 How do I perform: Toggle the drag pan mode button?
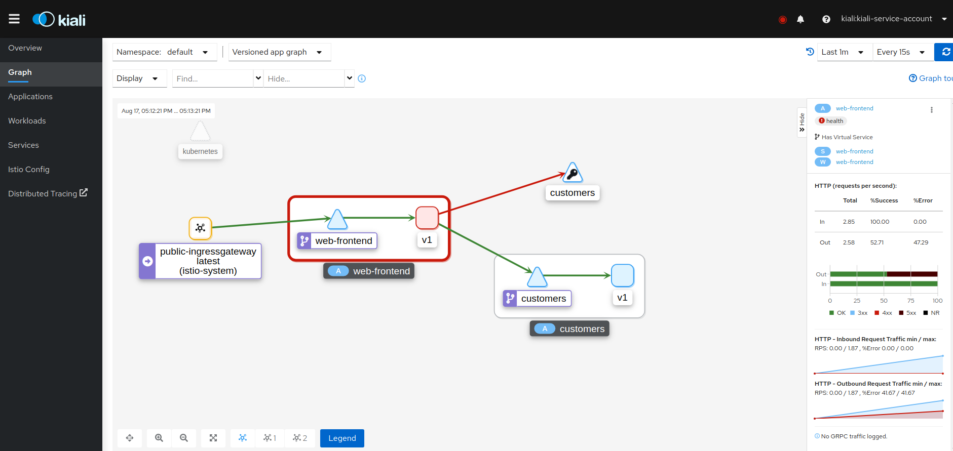(x=130, y=438)
